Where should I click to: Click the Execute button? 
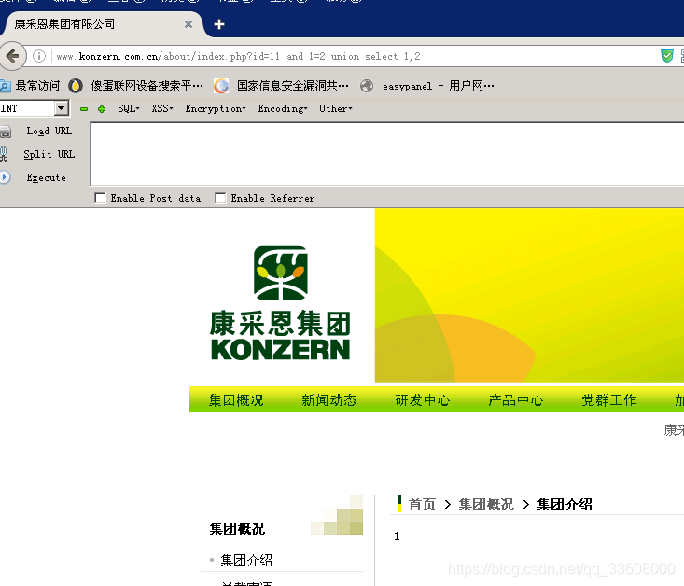click(47, 177)
